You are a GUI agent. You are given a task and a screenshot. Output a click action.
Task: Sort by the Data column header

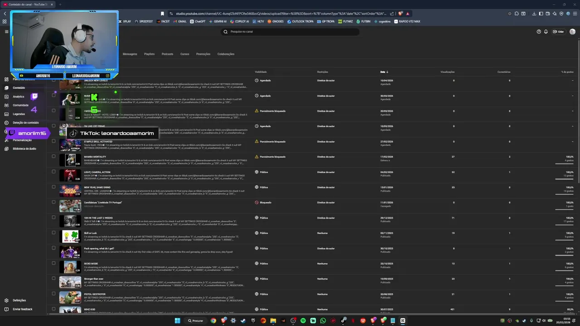point(384,72)
